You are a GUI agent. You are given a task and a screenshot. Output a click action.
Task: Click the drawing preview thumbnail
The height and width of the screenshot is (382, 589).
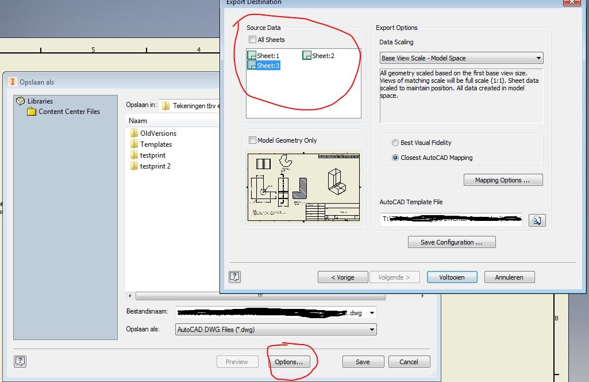click(303, 187)
